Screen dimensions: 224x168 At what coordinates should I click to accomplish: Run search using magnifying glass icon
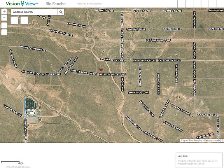coord(61,12)
